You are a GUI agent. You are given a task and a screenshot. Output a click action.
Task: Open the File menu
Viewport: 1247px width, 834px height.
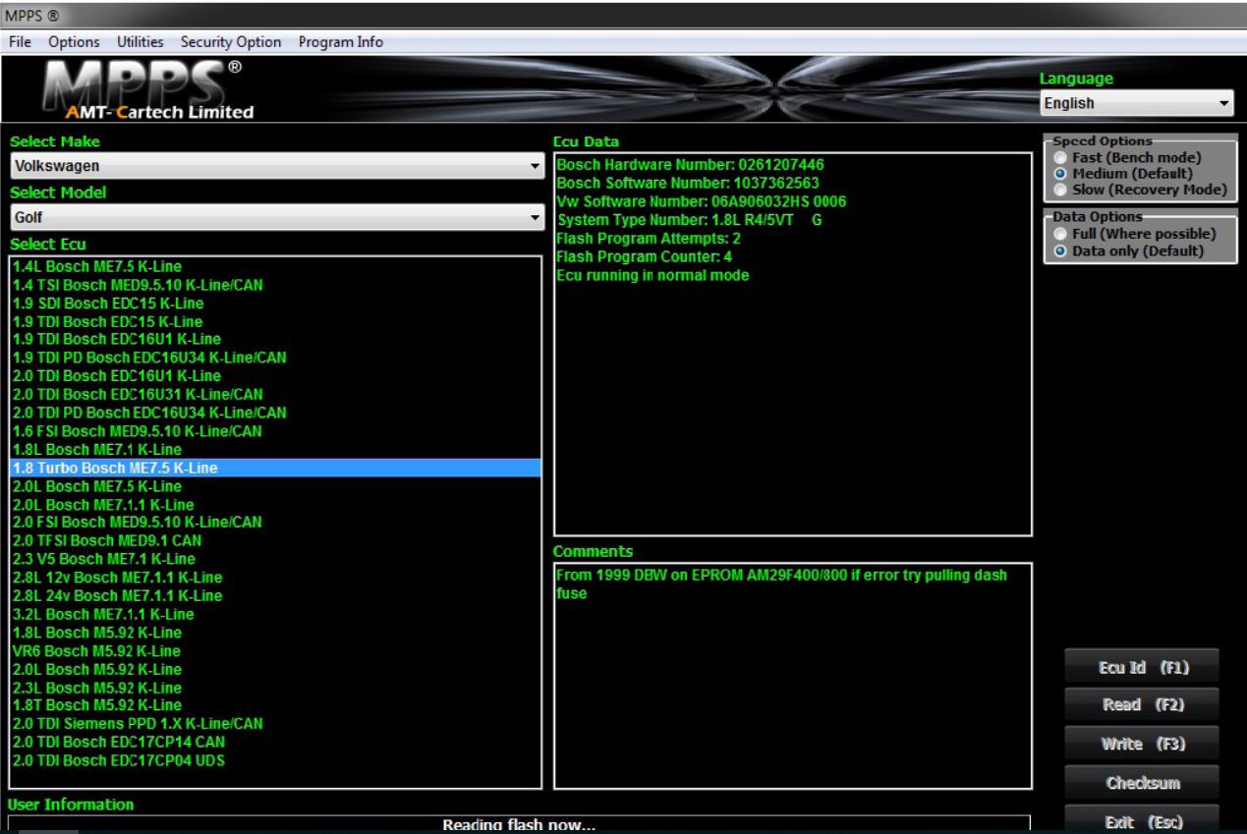click(20, 42)
